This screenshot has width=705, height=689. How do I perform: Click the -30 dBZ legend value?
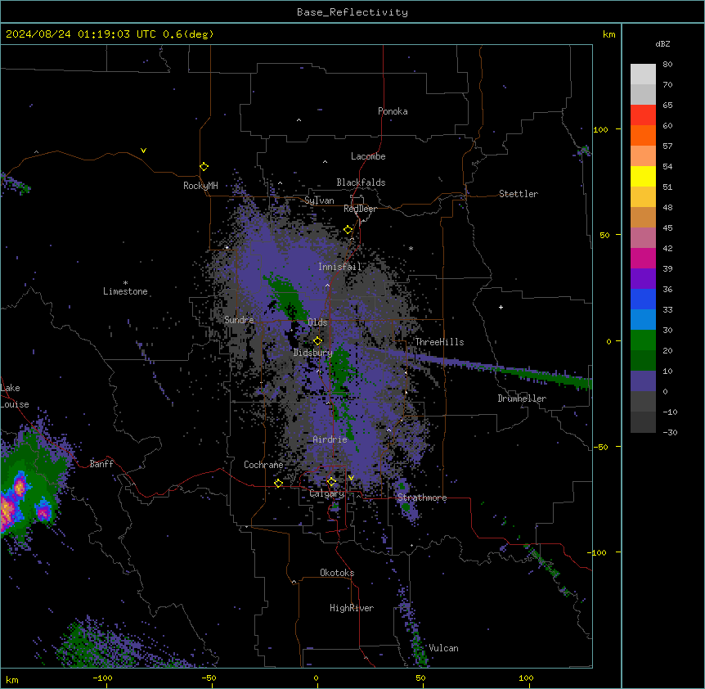tap(670, 432)
